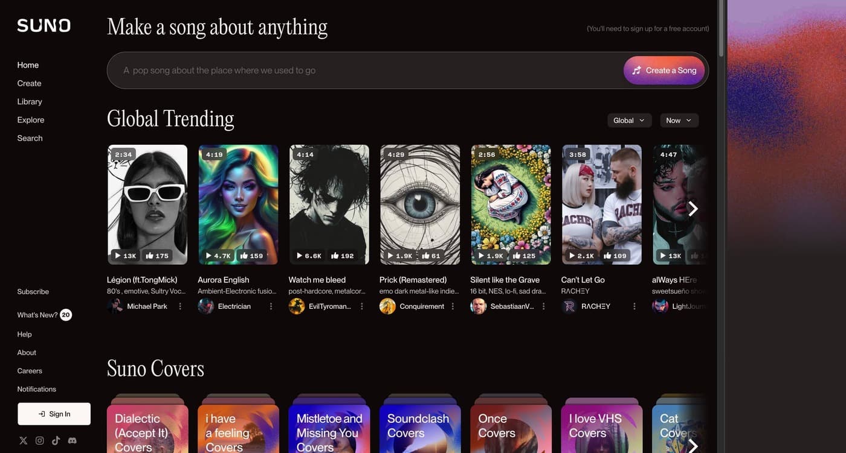
Task: Click RACHΞY's avatar icon
Action: [569, 306]
